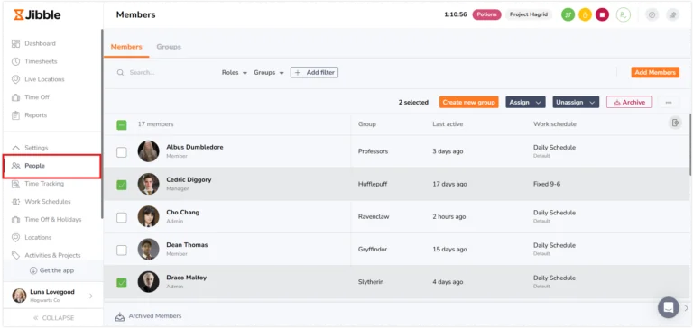Click the green switch activity icon

pyautogui.click(x=568, y=14)
